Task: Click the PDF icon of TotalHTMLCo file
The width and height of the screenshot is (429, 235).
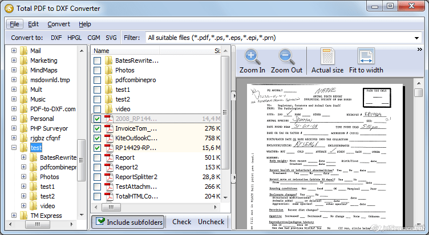Action: 109,196
